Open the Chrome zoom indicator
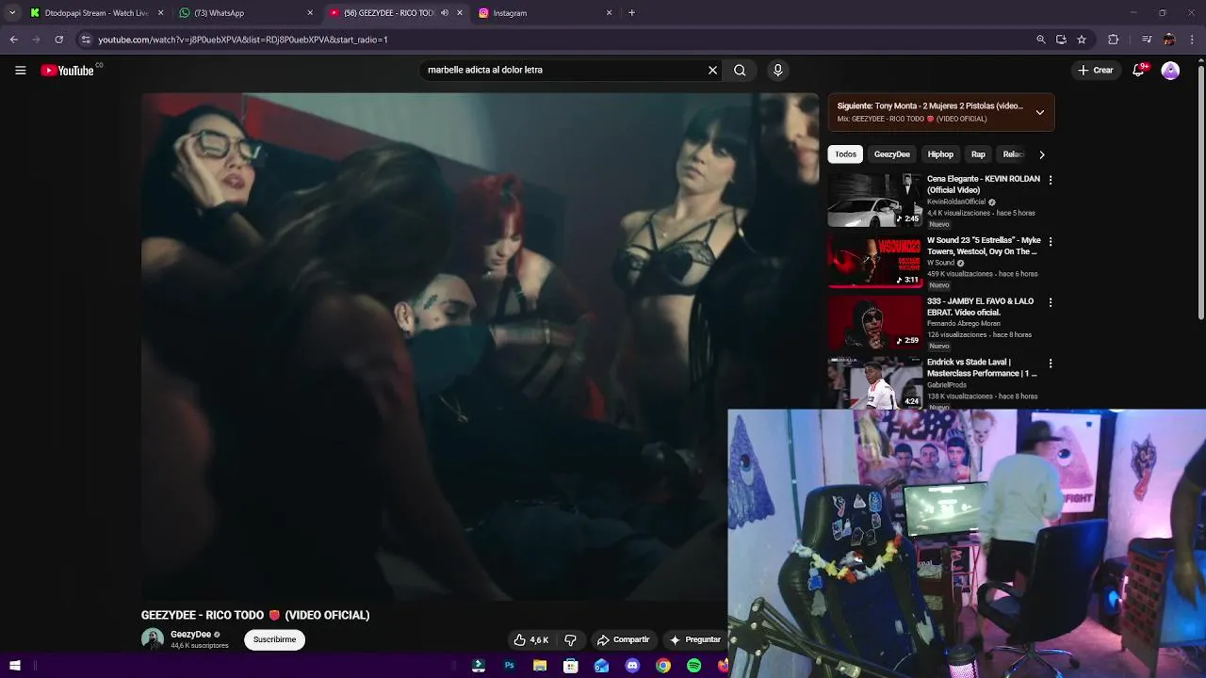Image resolution: width=1206 pixels, height=678 pixels. coord(1041,40)
